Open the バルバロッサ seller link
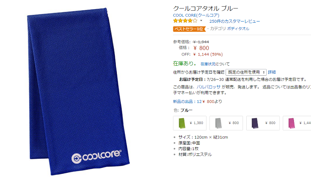311x177 pixels. [209, 87]
